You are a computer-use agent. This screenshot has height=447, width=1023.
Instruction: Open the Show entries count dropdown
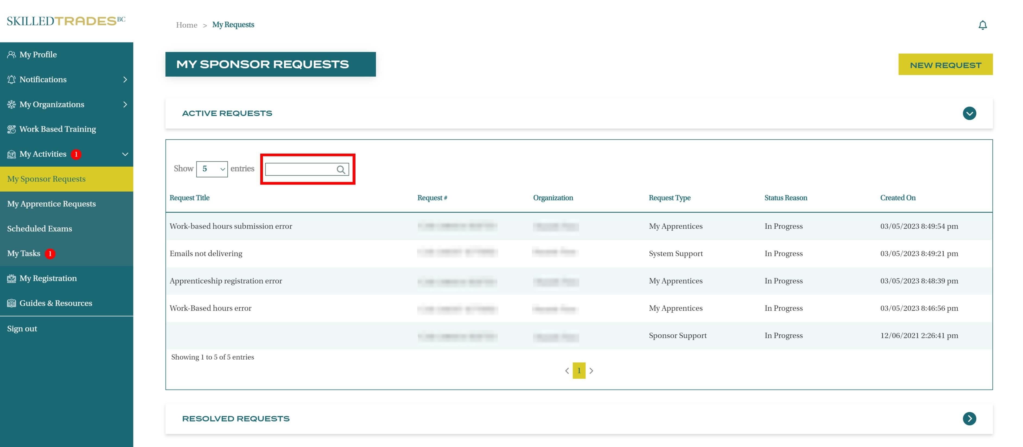pos(212,169)
